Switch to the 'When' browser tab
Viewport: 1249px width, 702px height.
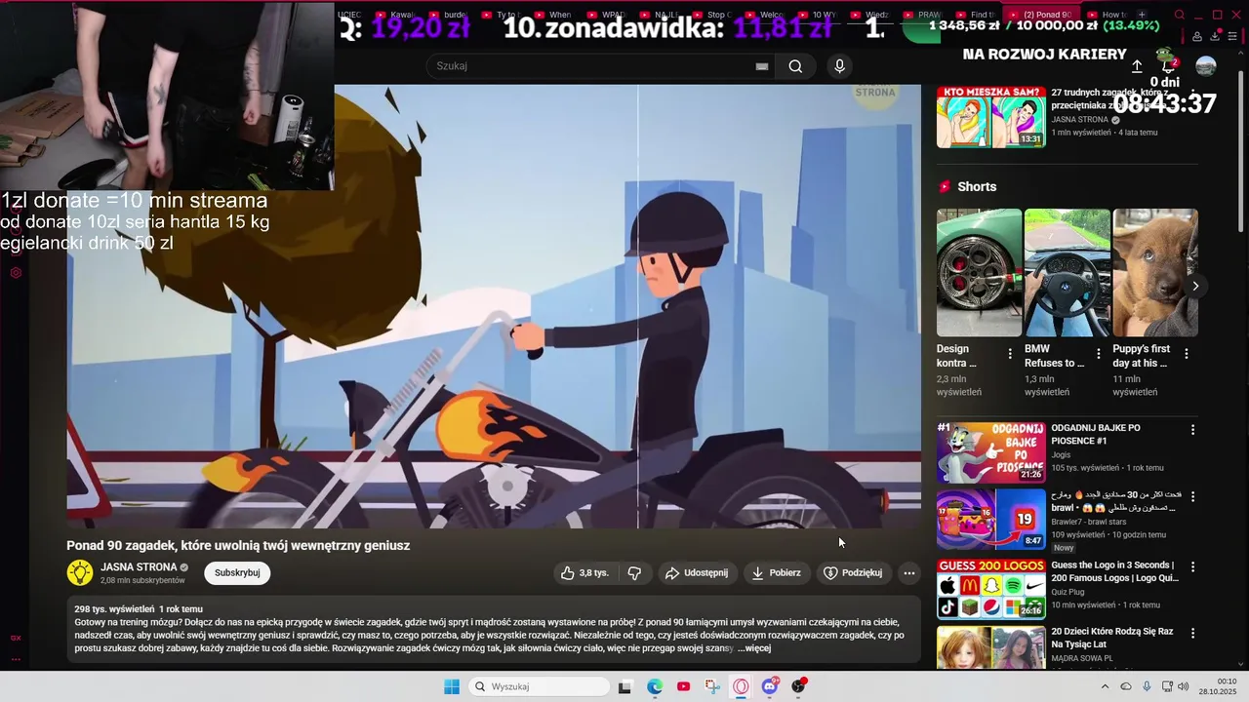click(x=553, y=15)
